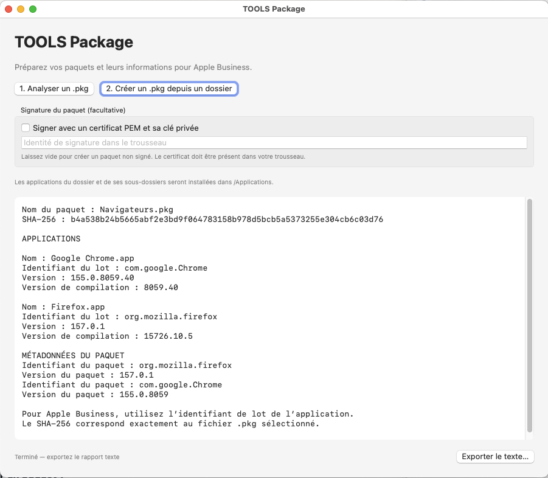Image resolution: width=548 pixels, height=478 pixels.
Task: Enable signing with PEM certificate checkbox
Action: pos(26,128)
